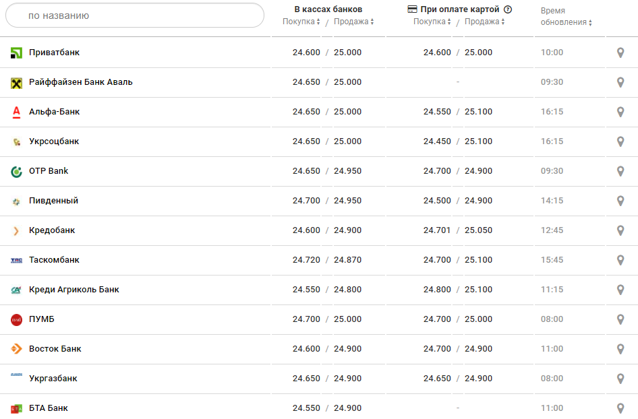Click the ПУМБ row location pin

[620, 319]
